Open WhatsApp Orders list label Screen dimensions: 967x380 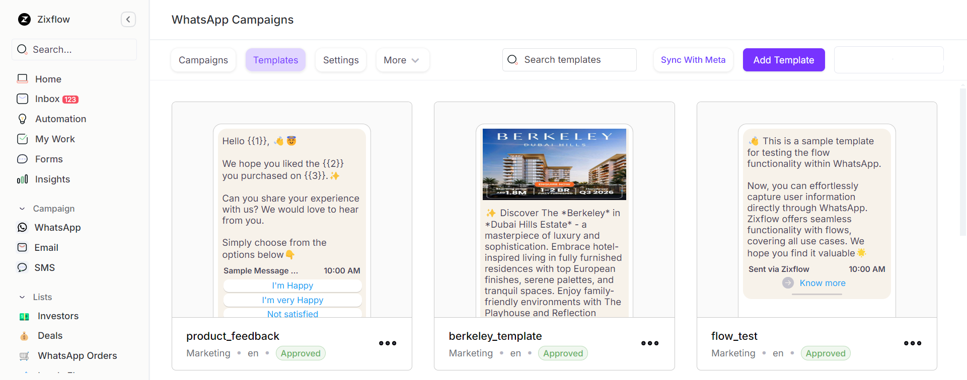(78, 356)
